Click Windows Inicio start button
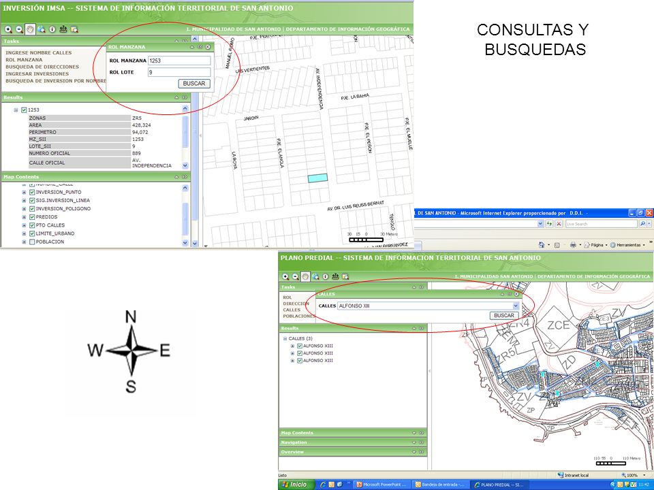This screenshot has width=654, height=490. [295, 485]
